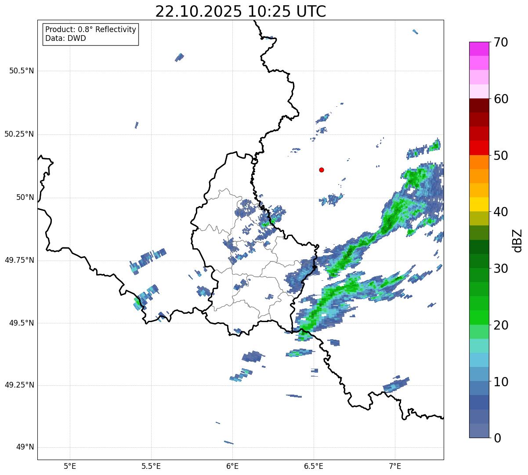This screenshot has width=528, height=475.
Task: Click the title '22.10.2025 10:25 UTC'
Action: point(241,11)
